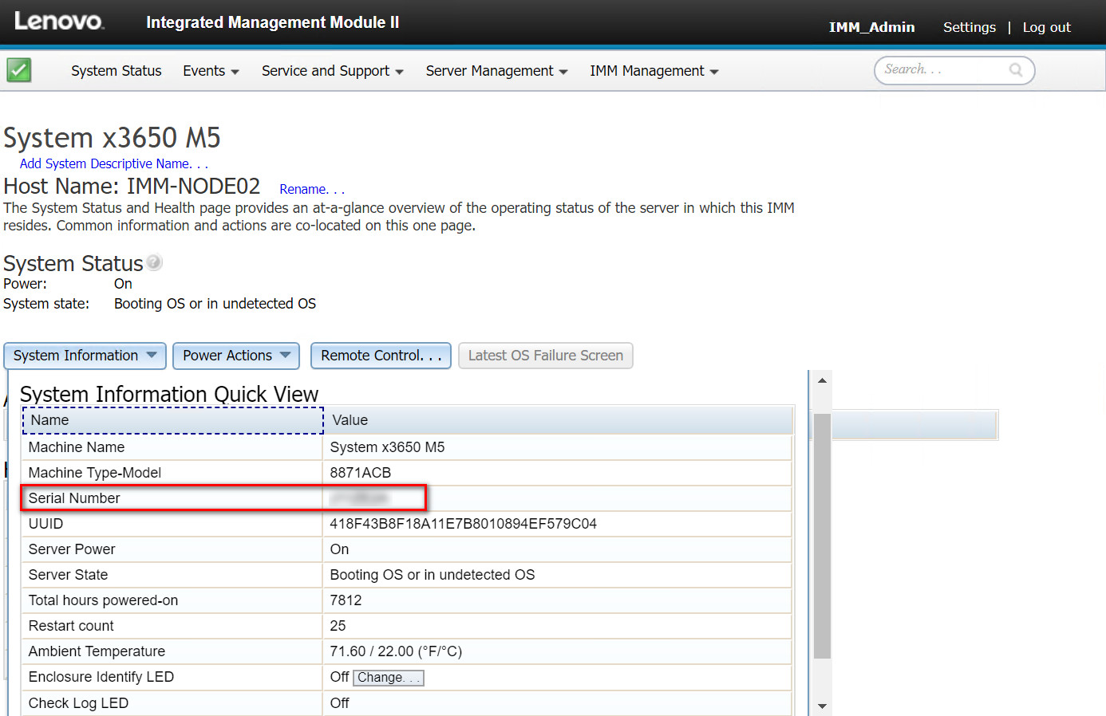Click the UUID row label

click(45, 524)
